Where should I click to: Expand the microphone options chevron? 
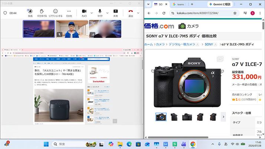point(107,13)
